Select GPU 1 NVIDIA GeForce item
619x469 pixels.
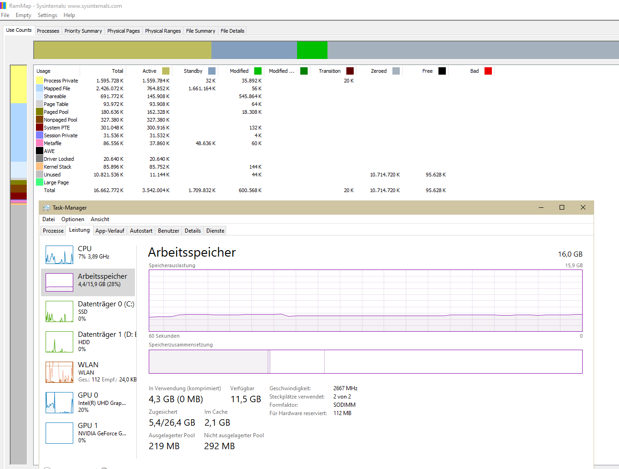coord(88,433)
